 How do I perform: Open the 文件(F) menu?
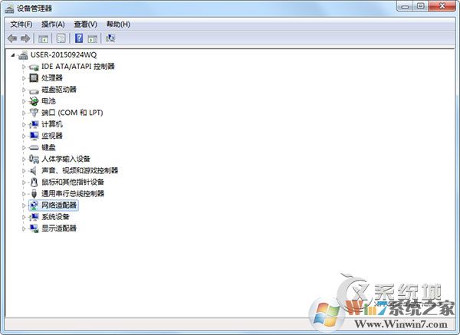click(21, 24)
